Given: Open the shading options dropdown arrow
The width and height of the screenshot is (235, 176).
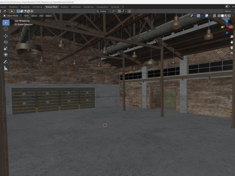Looking at the screenshot, I should 233,16.
